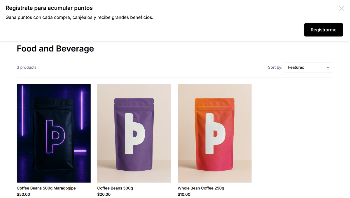Click the 3 products count text
The height and width of the screenshot is (198, 350).
(27, 67)
